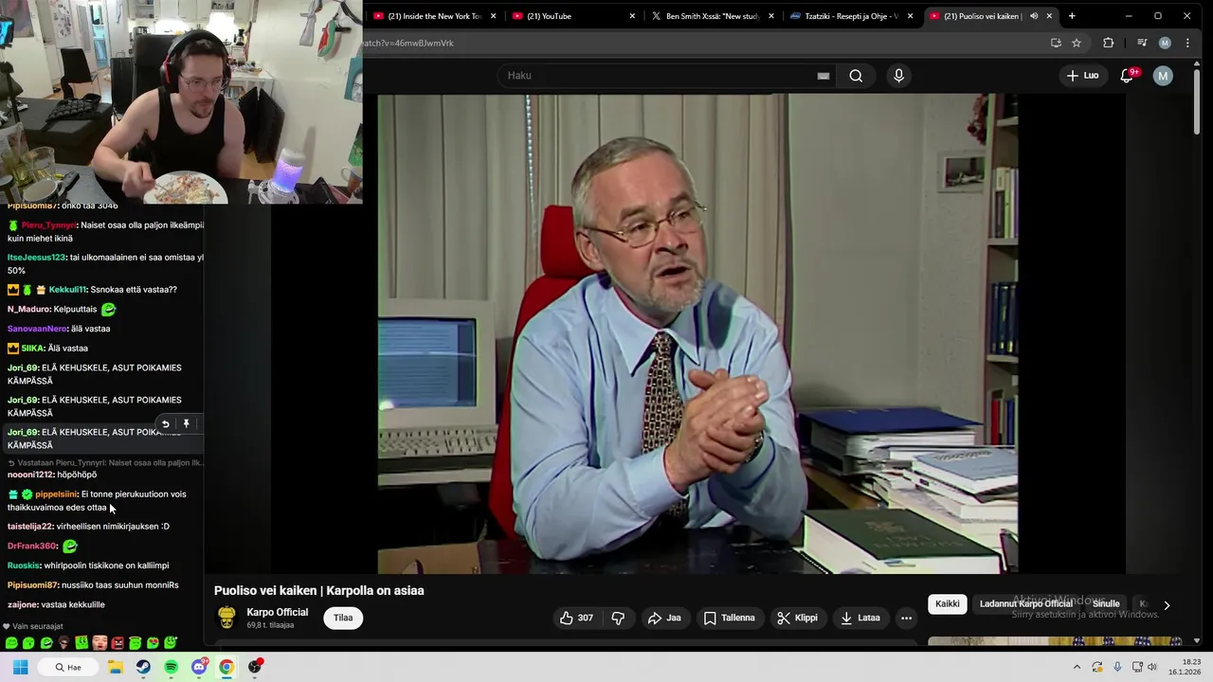Open on-screen keyboard icon in search box

824,76
